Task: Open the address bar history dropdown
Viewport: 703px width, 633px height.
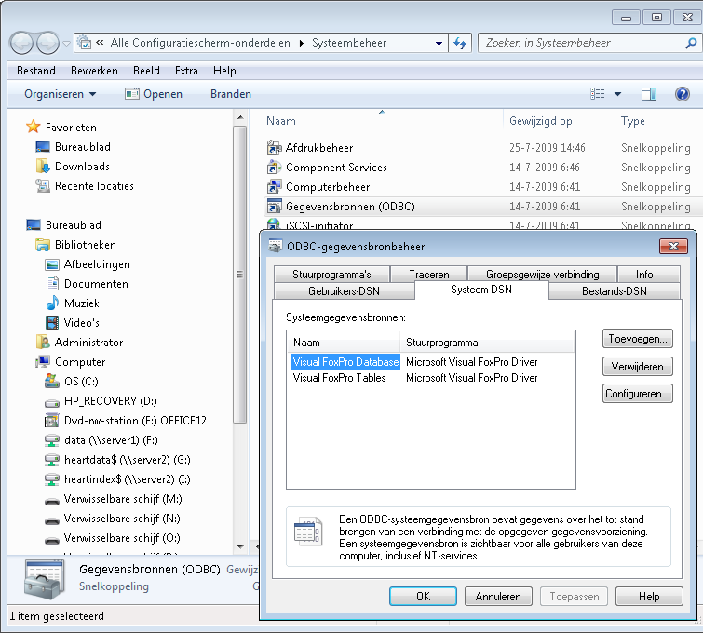Action: 439,44
